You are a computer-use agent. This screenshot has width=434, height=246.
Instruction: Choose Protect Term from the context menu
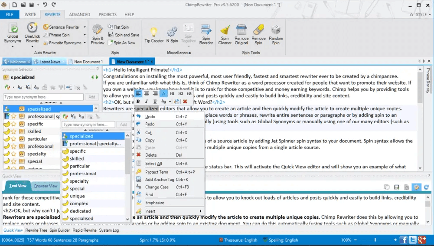(157, 172)
